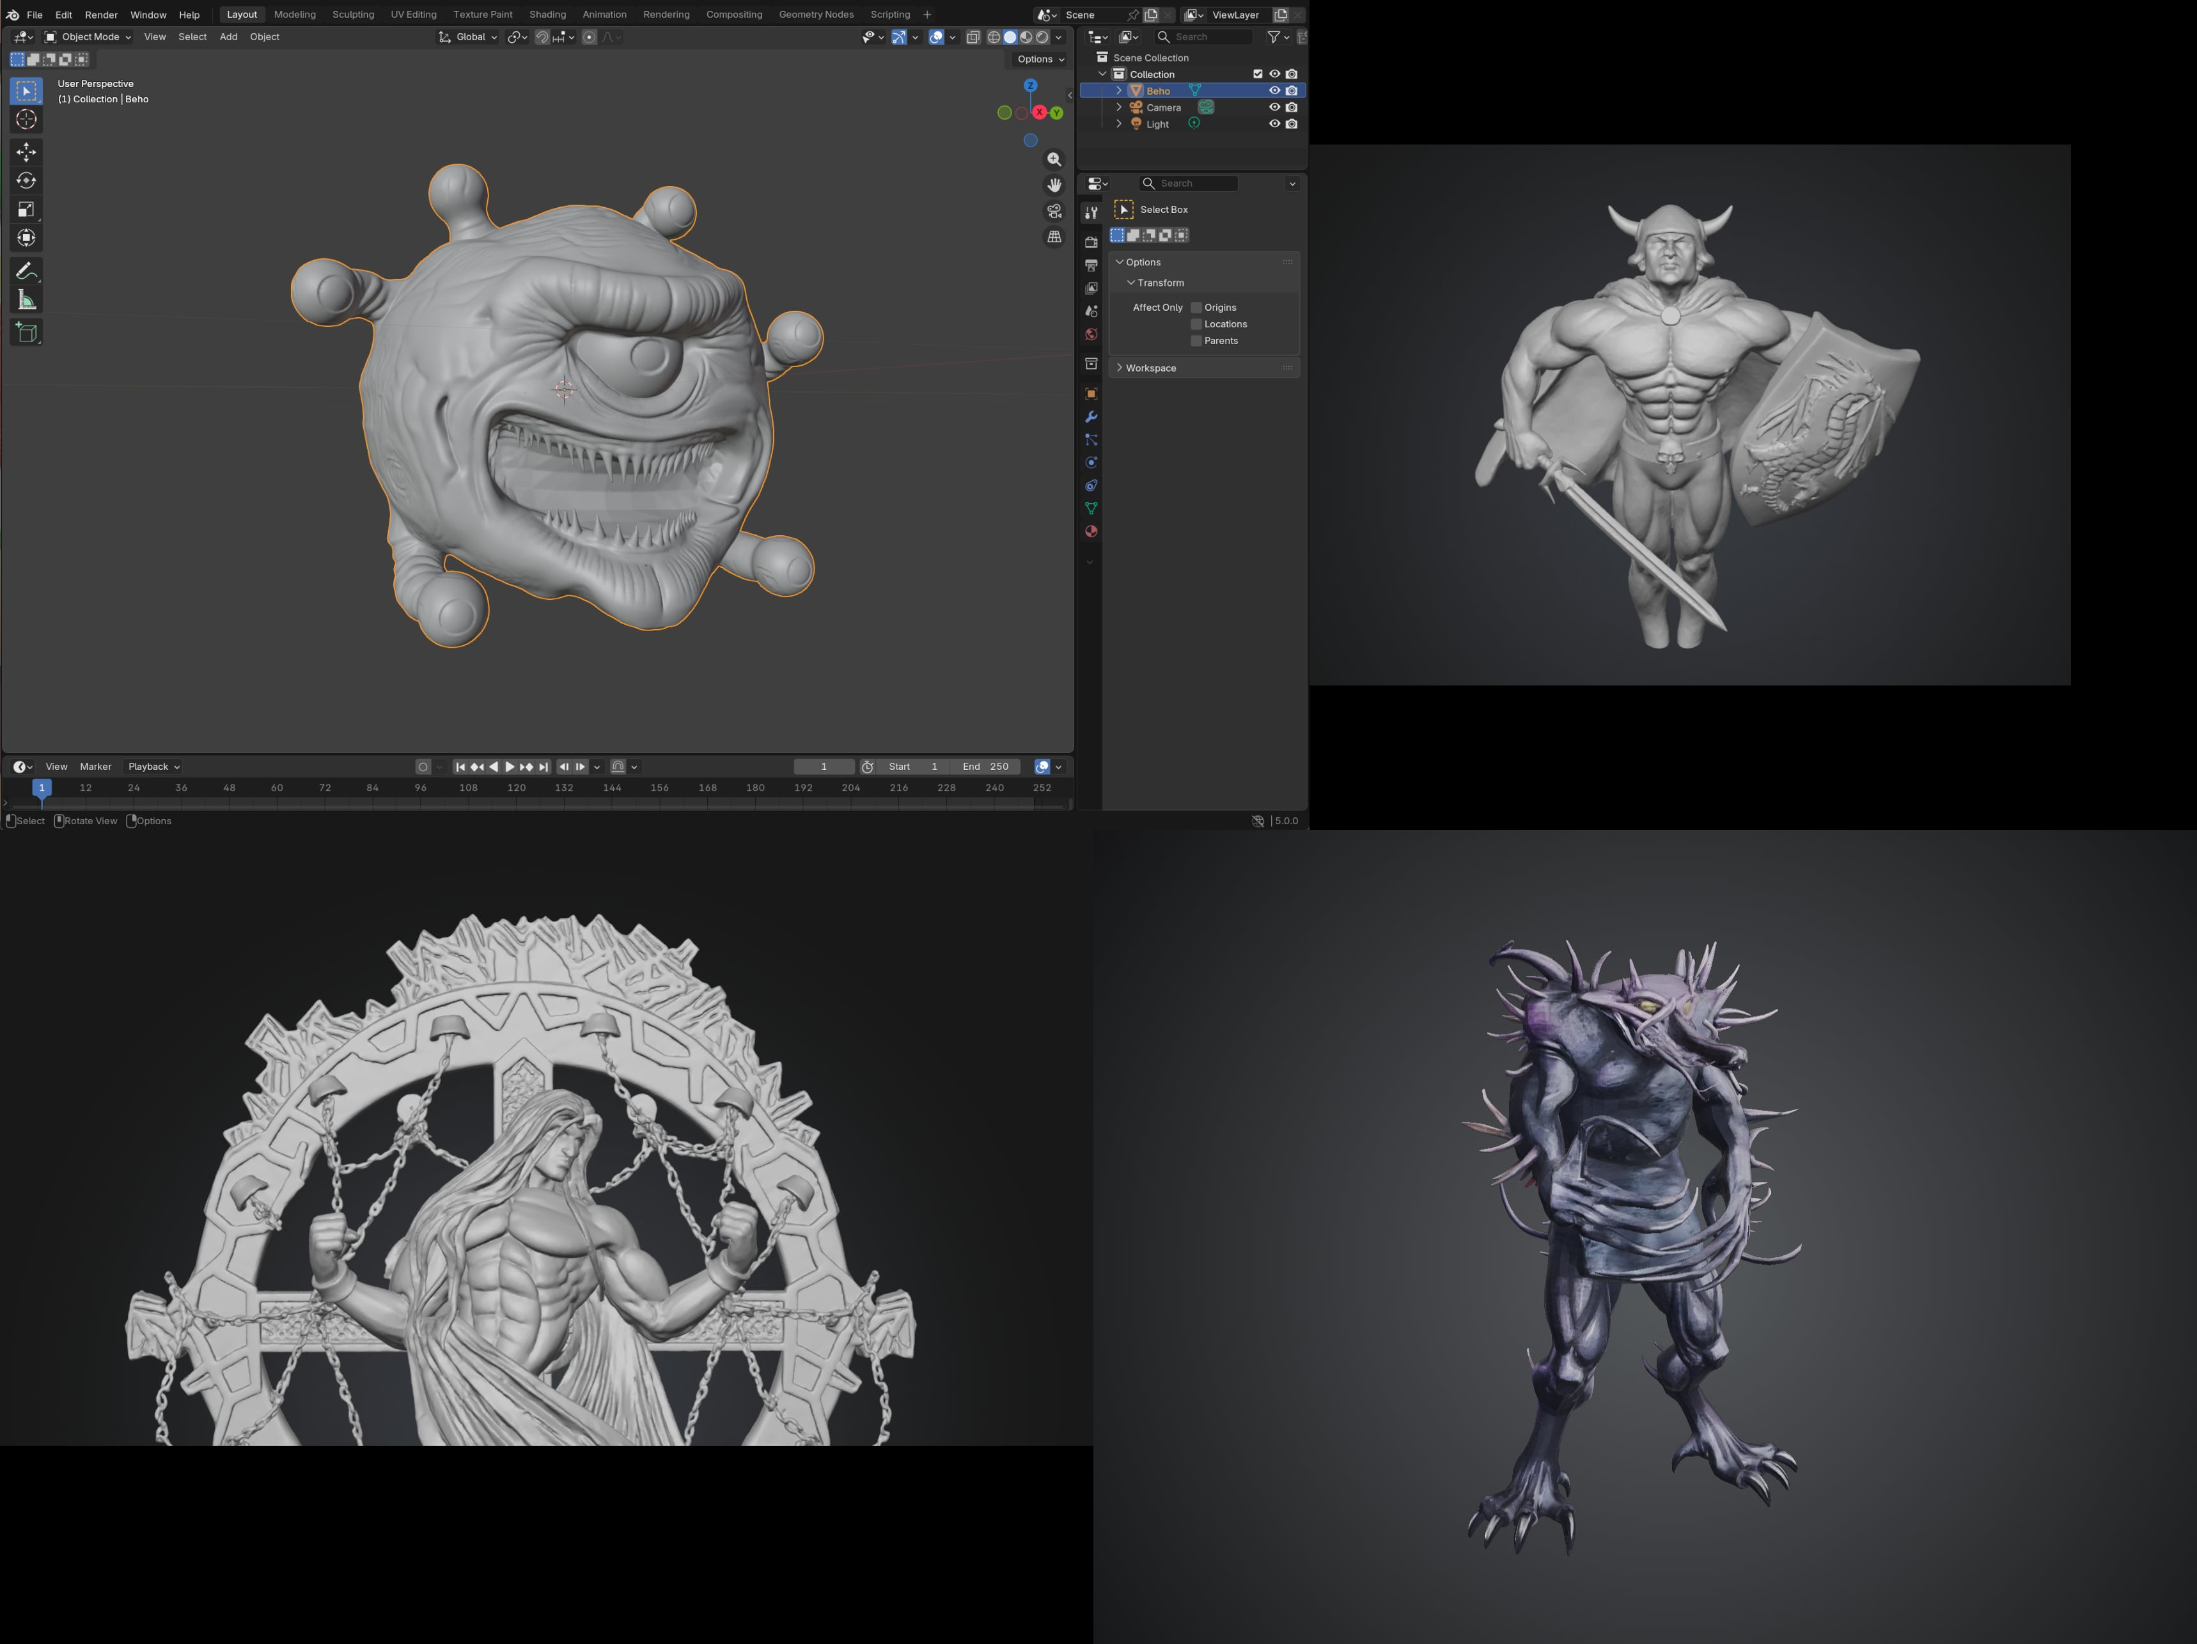
Task: Open the timeline Playback popover
Action: coord(153,767)
